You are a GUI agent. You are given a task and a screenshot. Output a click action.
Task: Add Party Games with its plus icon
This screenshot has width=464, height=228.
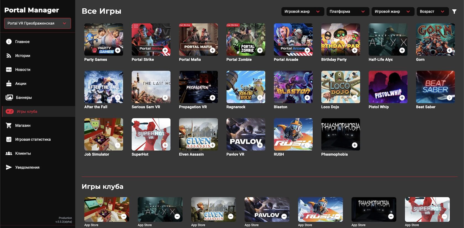tap(118, 50)
